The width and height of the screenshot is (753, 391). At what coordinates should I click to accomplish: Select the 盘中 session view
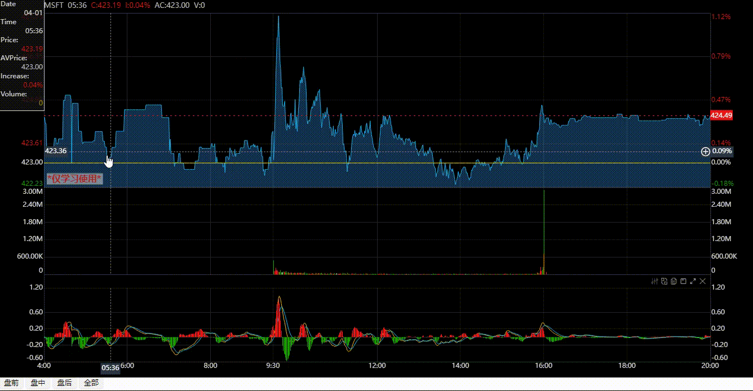37,382
